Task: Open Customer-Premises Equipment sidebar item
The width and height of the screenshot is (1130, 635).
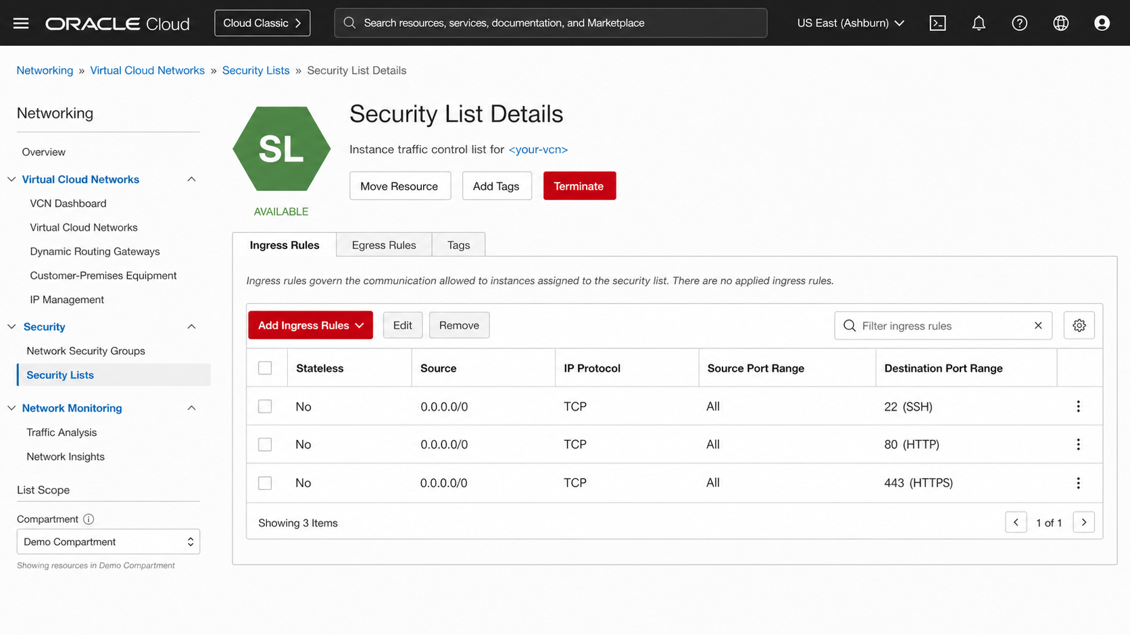Action: click(x=103, y=276)
